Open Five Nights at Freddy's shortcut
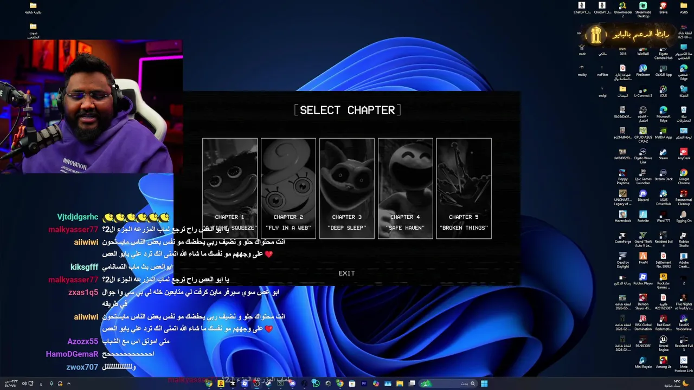 tap(684, 302)
